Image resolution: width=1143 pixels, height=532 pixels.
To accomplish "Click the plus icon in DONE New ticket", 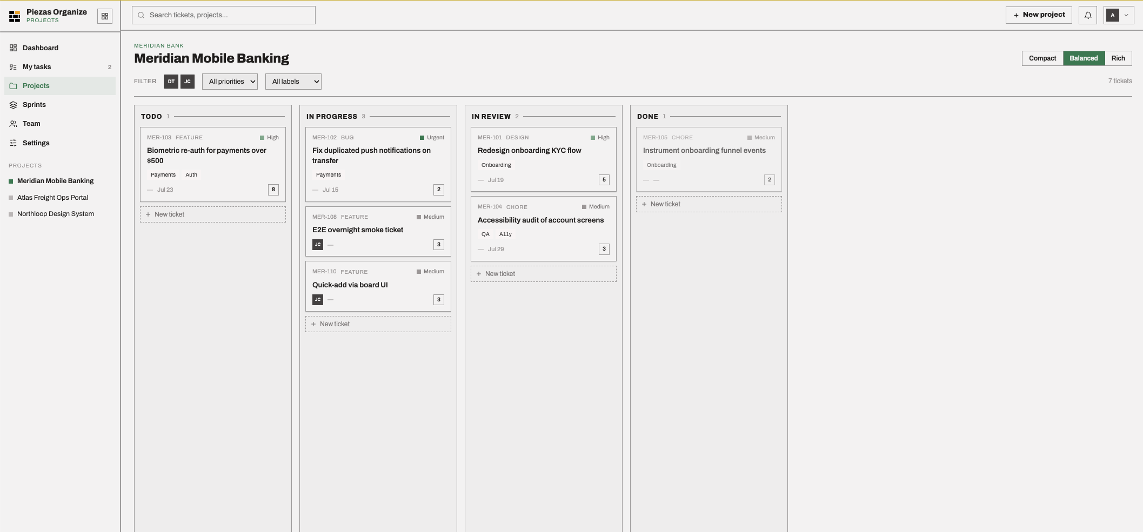I will click(644, 204).
